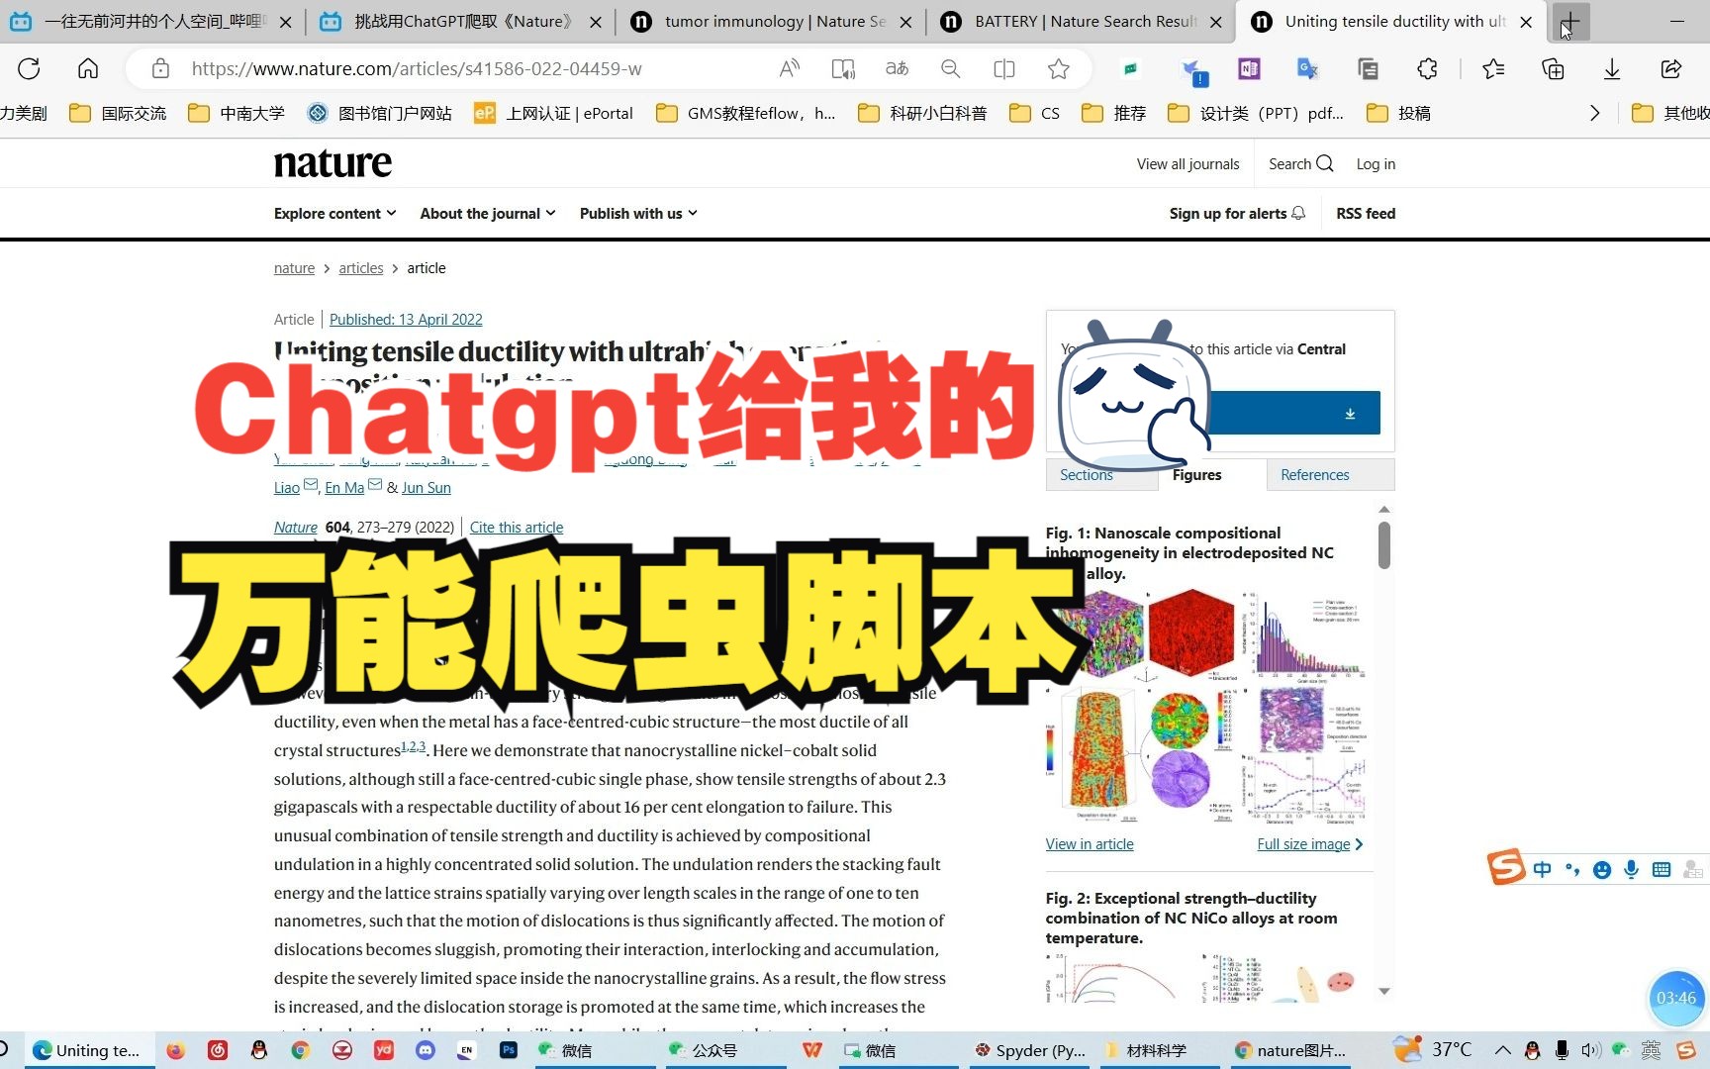Switch to BATTERY Nature Search tab
The height and width of the screenshot is (1069, 1710).
(x=1082, y=22)
